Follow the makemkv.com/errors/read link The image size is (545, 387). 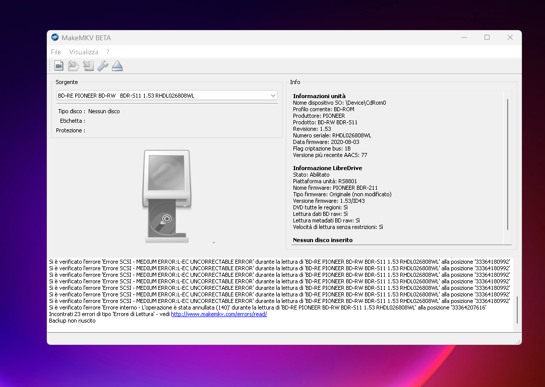[219, 314]
